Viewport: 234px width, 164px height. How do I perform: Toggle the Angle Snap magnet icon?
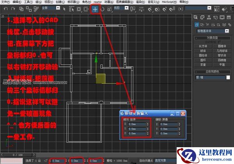(x=157, y=9)
